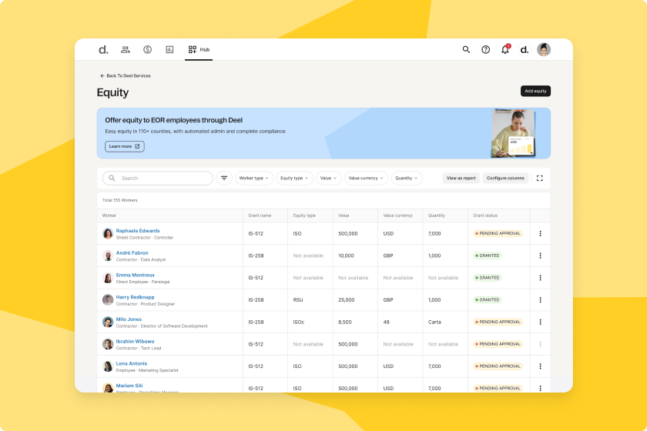647x431 pixels.
Task: Open Lena Antonis worker profile
Action: click(132, 363)
